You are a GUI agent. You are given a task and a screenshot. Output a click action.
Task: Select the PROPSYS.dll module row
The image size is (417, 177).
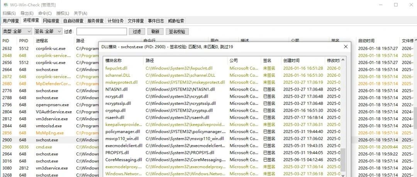[222, 153]
